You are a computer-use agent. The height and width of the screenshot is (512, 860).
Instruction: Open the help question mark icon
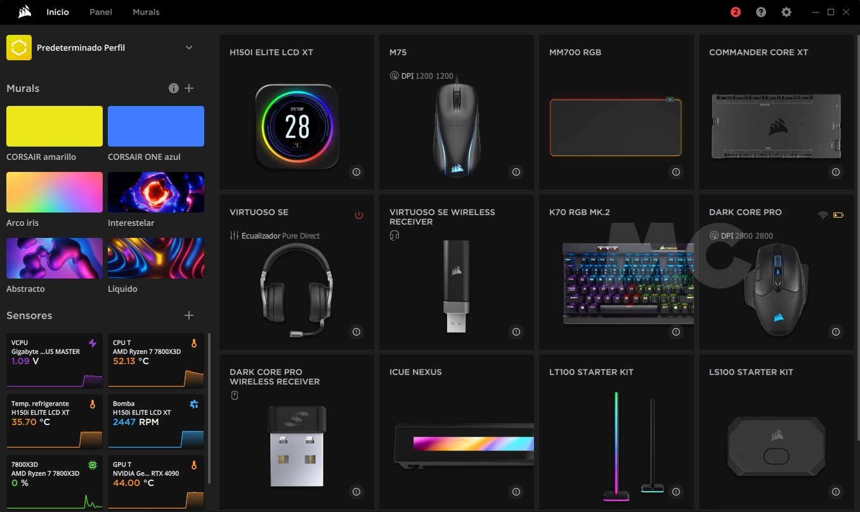click(x=761, y=12)
